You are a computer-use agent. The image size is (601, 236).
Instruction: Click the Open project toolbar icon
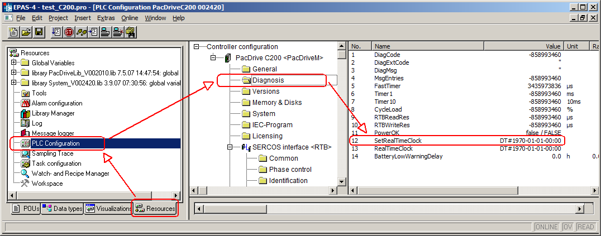click(26, 32)
